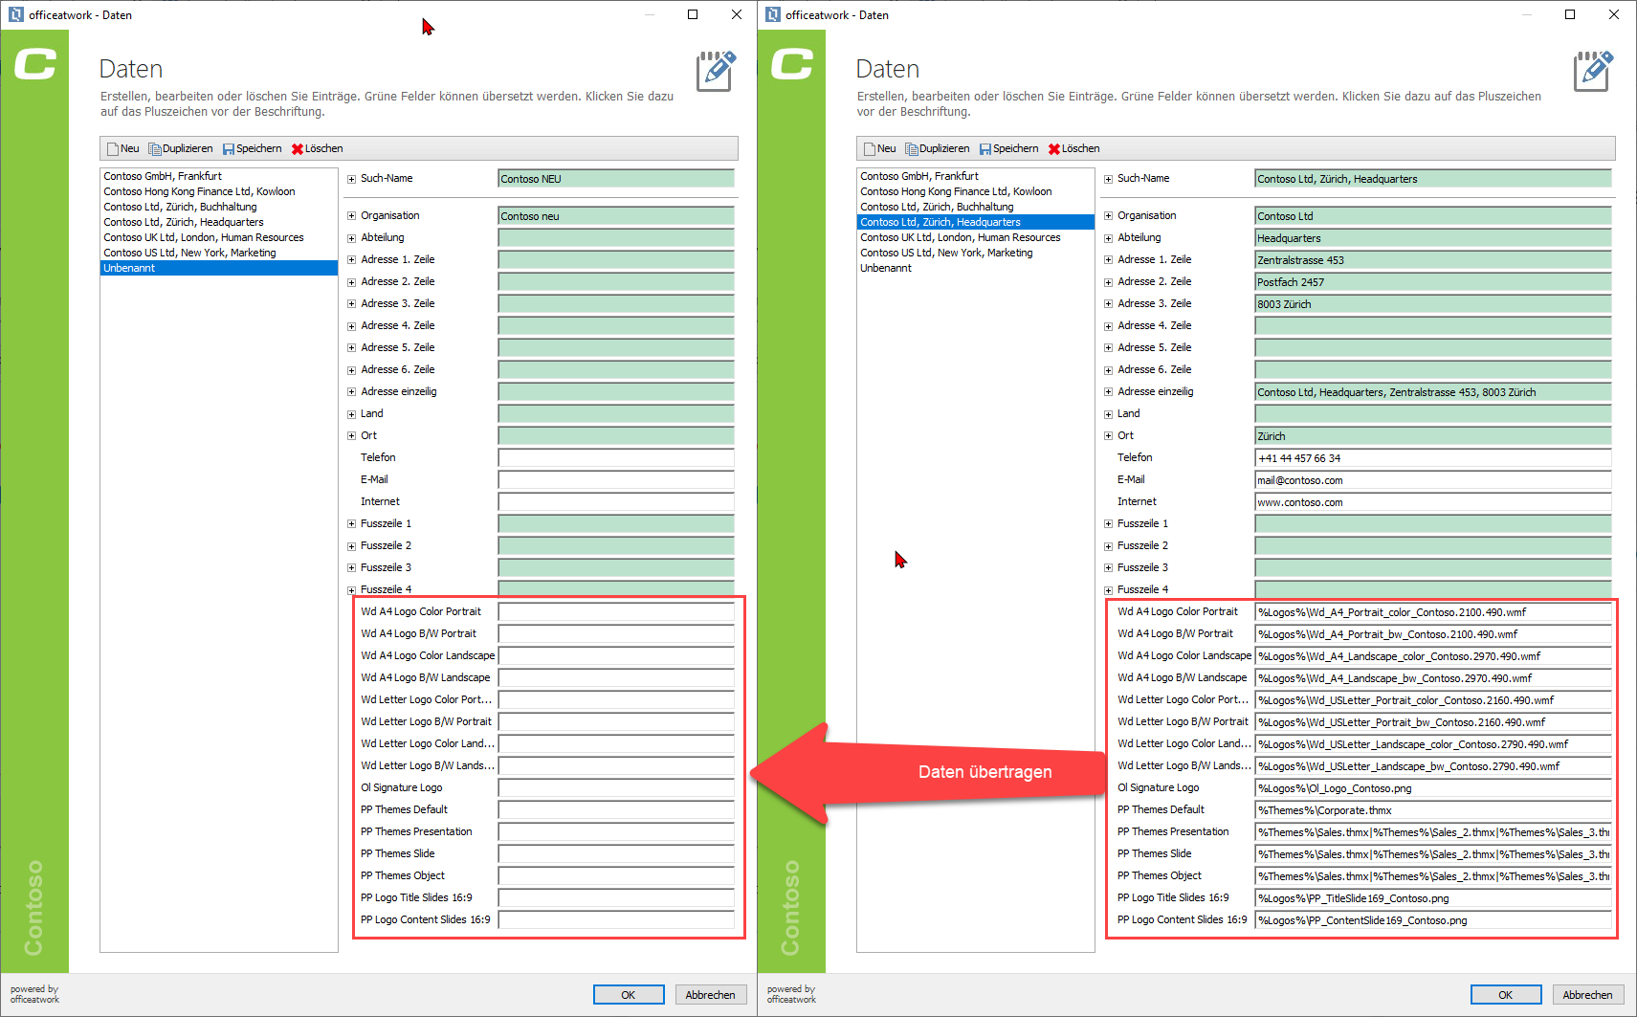Select Contoso Hong Kong Finance in left list
Viewport: 1637px width, 1017px height.
pyautogui.click(x=219, y=191)
